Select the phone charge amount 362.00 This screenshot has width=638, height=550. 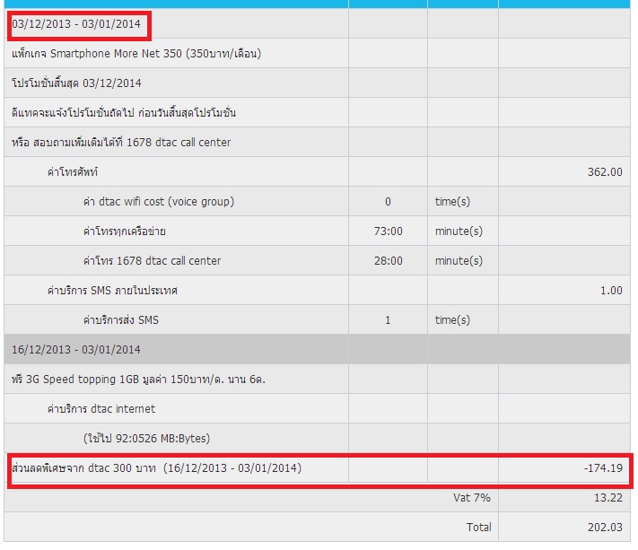click(605, 172)
